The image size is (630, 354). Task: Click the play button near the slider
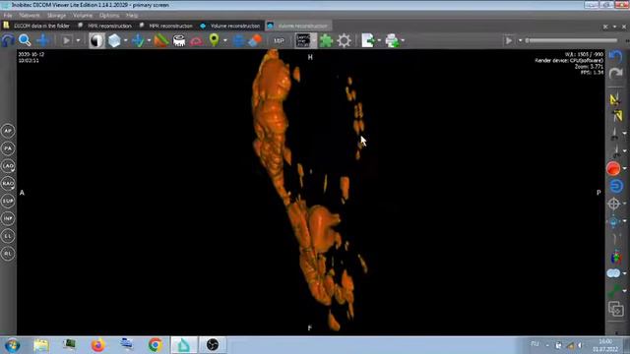tap(509, 40)
